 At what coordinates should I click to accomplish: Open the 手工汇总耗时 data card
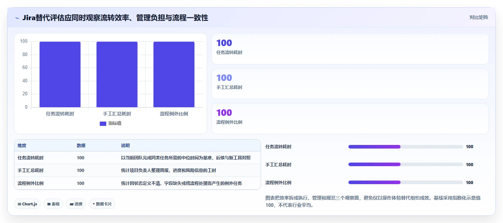click(x=350, y=83)
